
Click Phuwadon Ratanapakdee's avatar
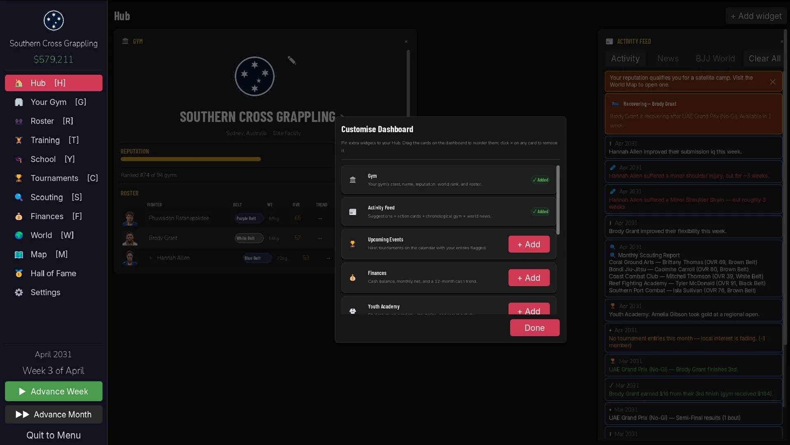pyautogui.click(x=130, y=218)
